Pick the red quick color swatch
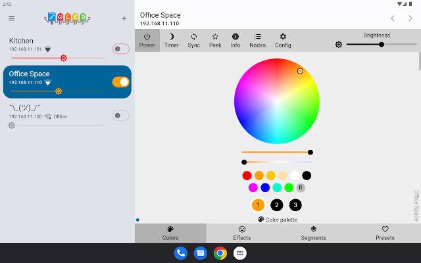 pos(247,176)
